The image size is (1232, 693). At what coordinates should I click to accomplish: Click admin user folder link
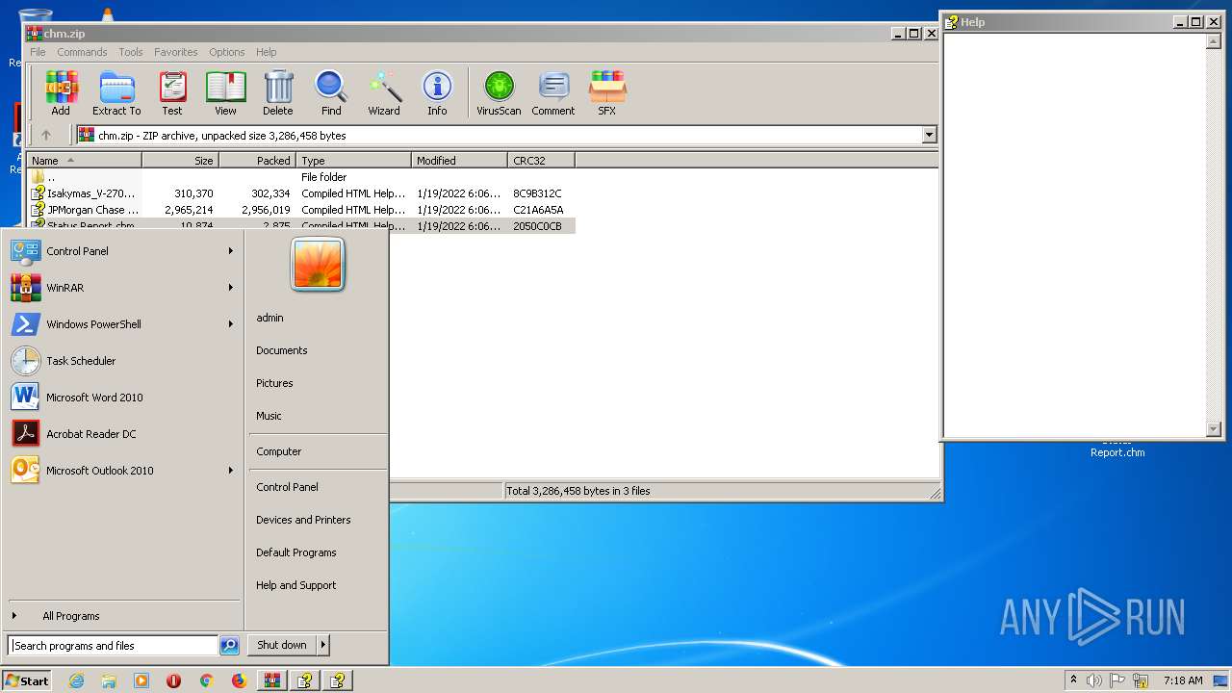pos(269,318)
